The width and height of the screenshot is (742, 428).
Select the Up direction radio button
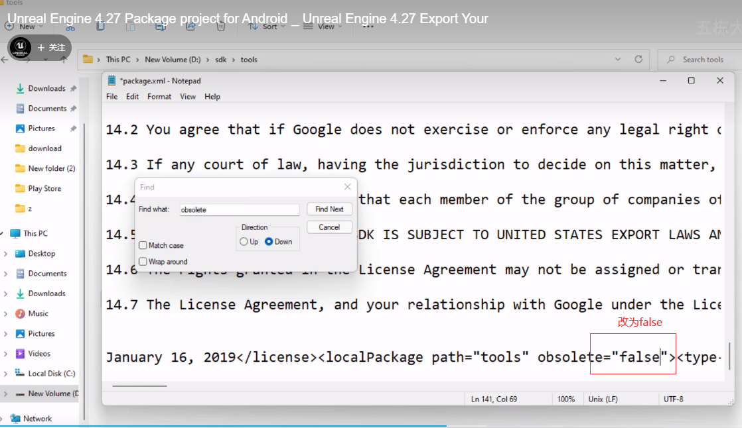click(x=244, y=241)
